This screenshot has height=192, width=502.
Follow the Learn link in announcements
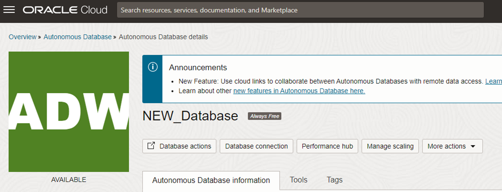point(493,81)
